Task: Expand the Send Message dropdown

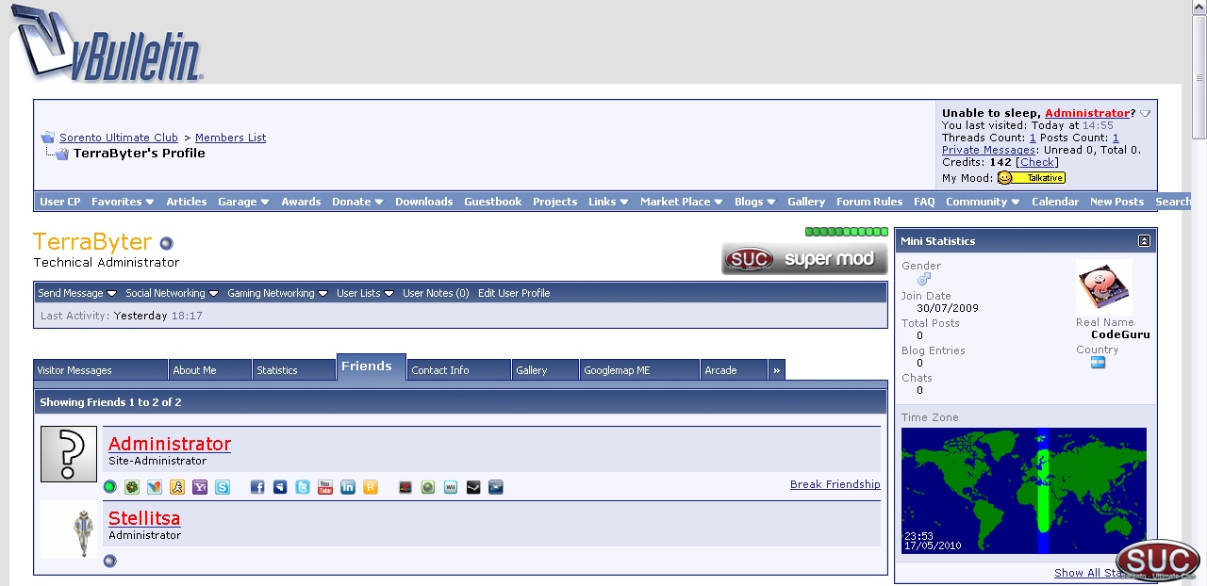Action: [x=77, y=293]
